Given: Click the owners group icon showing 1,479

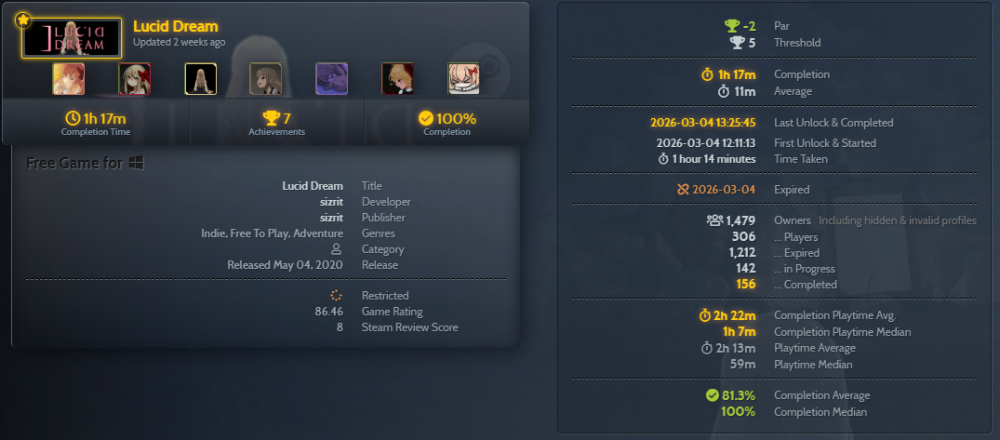Looking at the screenshot, I should tap(714, 220).
